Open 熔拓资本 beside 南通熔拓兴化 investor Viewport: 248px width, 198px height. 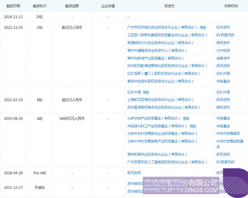pos(223,43)
